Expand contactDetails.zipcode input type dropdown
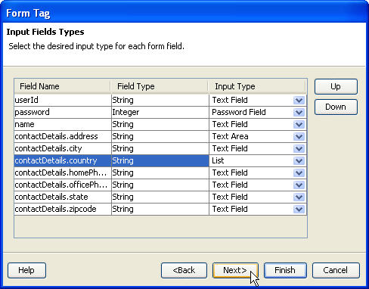369x289 pixels. [x=299, y=210]
